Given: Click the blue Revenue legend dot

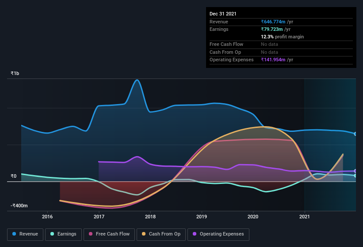Looking at the screenshot, I should 14,234.
